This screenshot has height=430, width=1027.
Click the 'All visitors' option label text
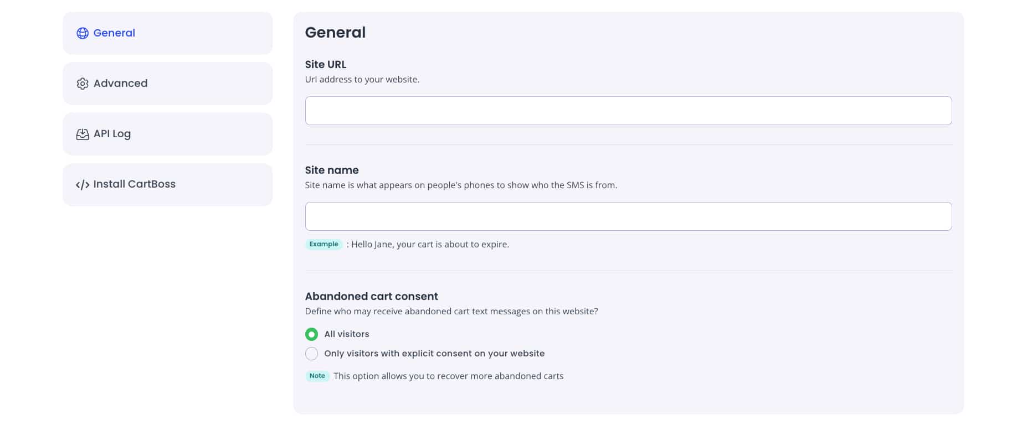point(347,334)
